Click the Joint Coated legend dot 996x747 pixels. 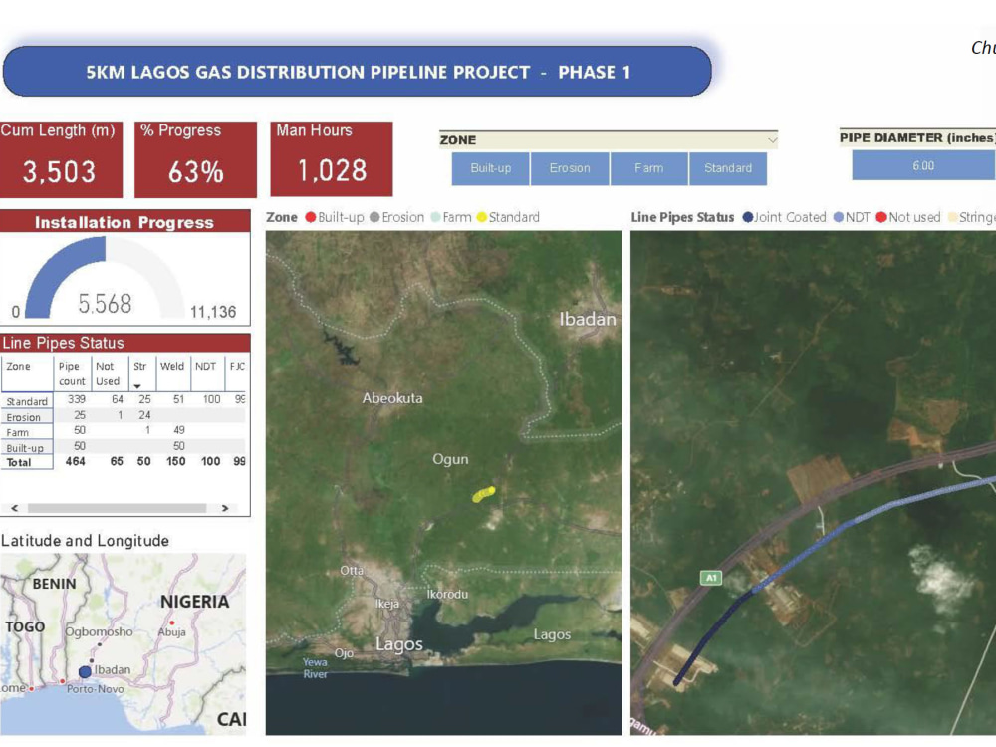748,217
